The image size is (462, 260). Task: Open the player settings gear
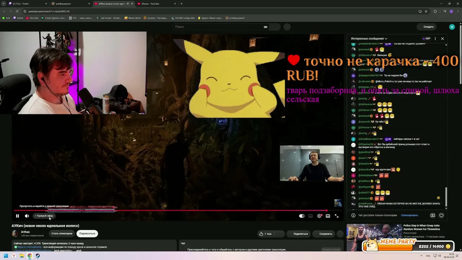click(x=319, y=216)
